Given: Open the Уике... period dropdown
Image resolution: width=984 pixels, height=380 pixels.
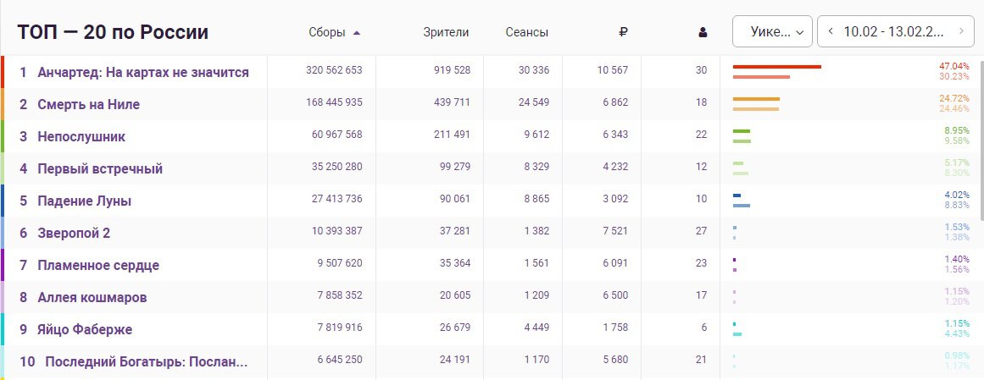Looking at the screenshot, I should pyautogui.click(x=772, y=32).
